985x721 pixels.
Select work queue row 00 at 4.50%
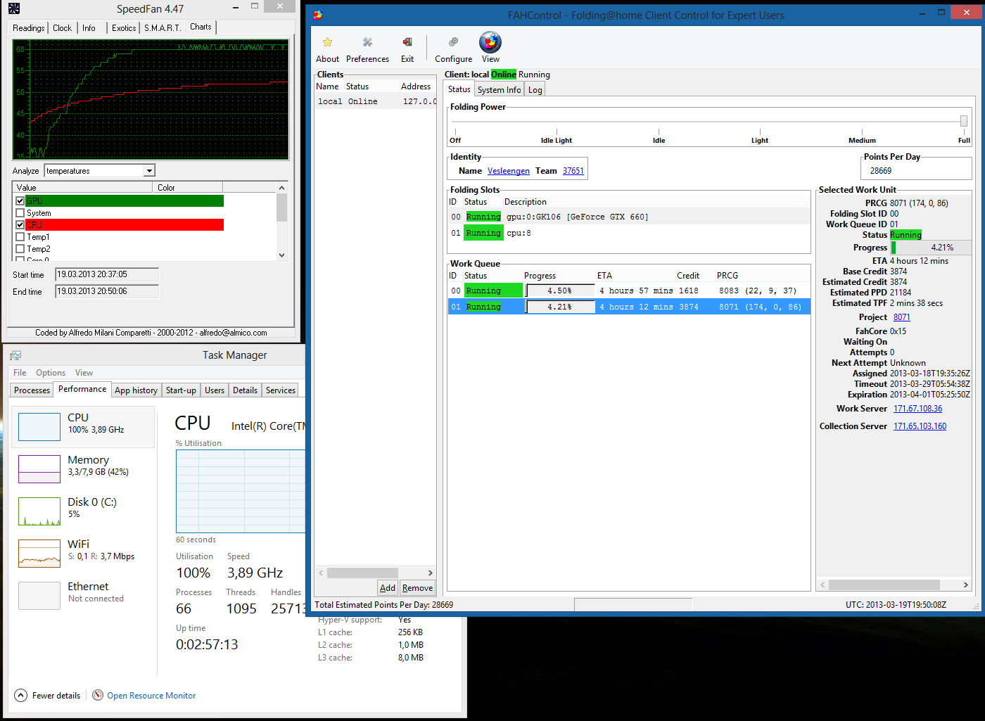point(629,291)
